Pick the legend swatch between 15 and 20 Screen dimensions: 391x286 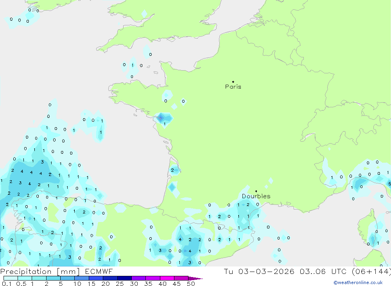click(96, 278)
